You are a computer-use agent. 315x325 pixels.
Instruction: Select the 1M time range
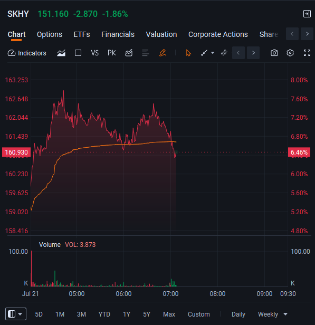(x=60, y=314)
